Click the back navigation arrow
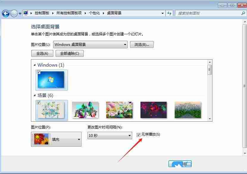 [x=5, y=13]
